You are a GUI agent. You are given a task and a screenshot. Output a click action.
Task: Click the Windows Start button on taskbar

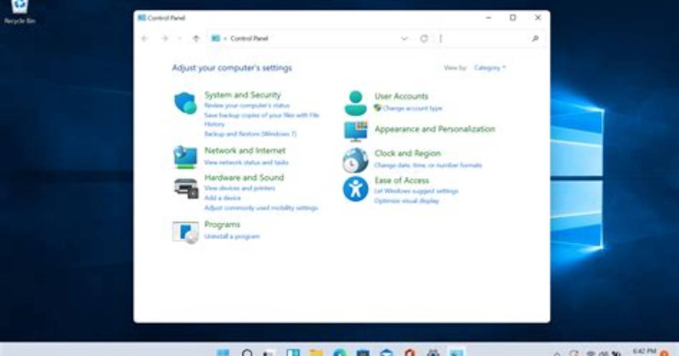[223, 353]
